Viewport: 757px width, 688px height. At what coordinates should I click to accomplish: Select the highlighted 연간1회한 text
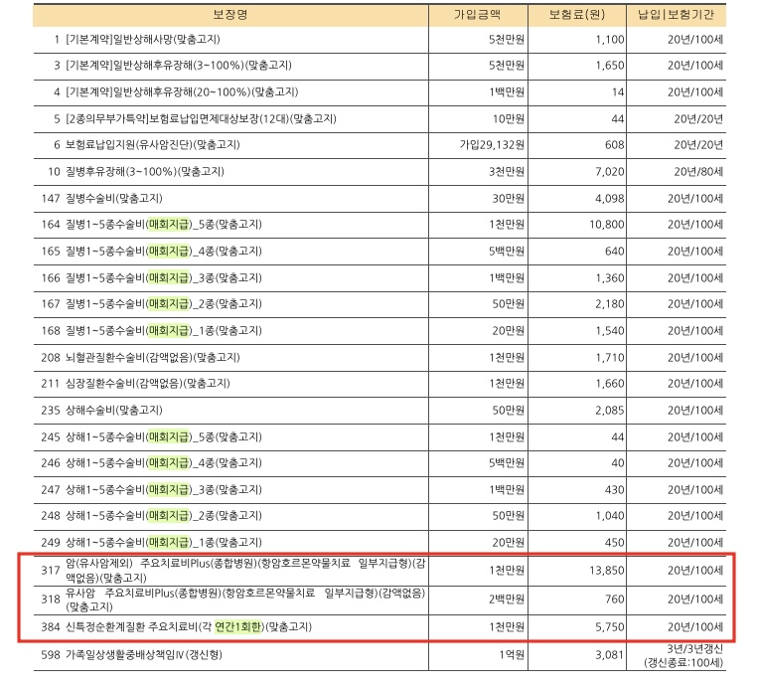click(238, 628)
